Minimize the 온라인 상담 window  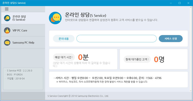coord(171,3)
